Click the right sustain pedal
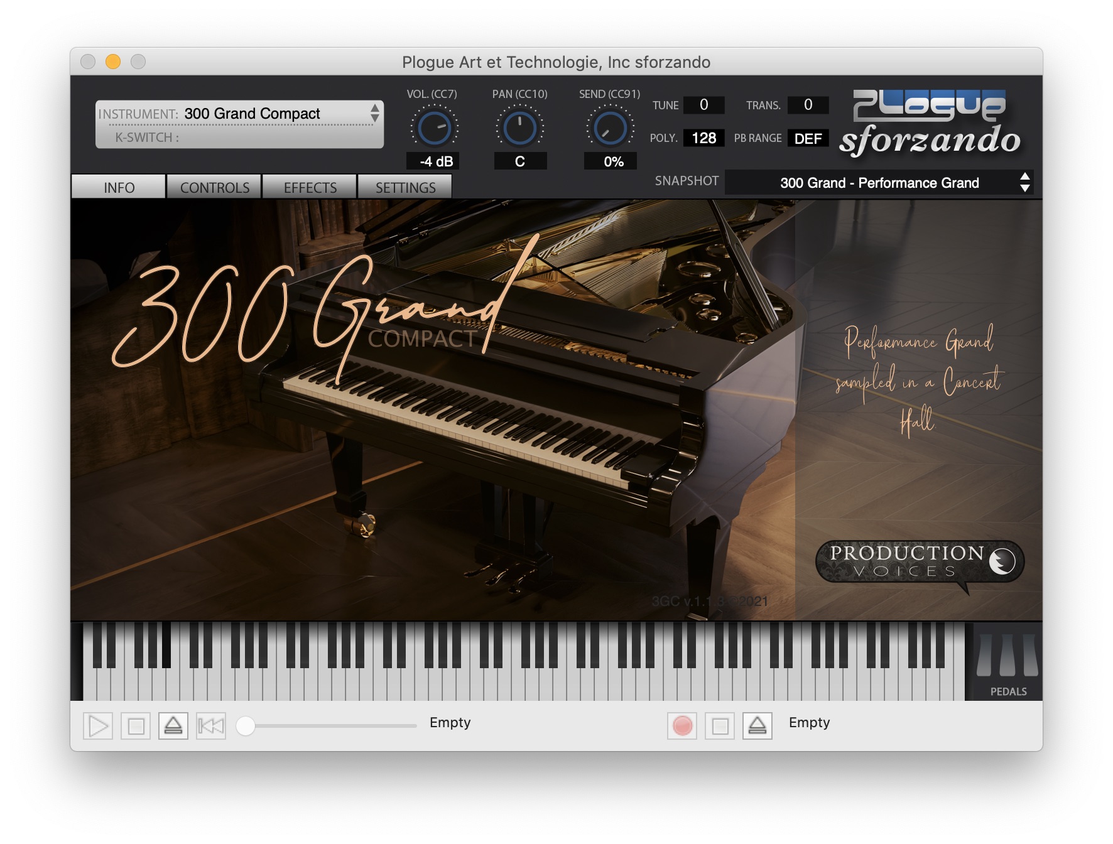This screenshot has height=844, width=1113. pyautogui.click(x=1029, y=654)
